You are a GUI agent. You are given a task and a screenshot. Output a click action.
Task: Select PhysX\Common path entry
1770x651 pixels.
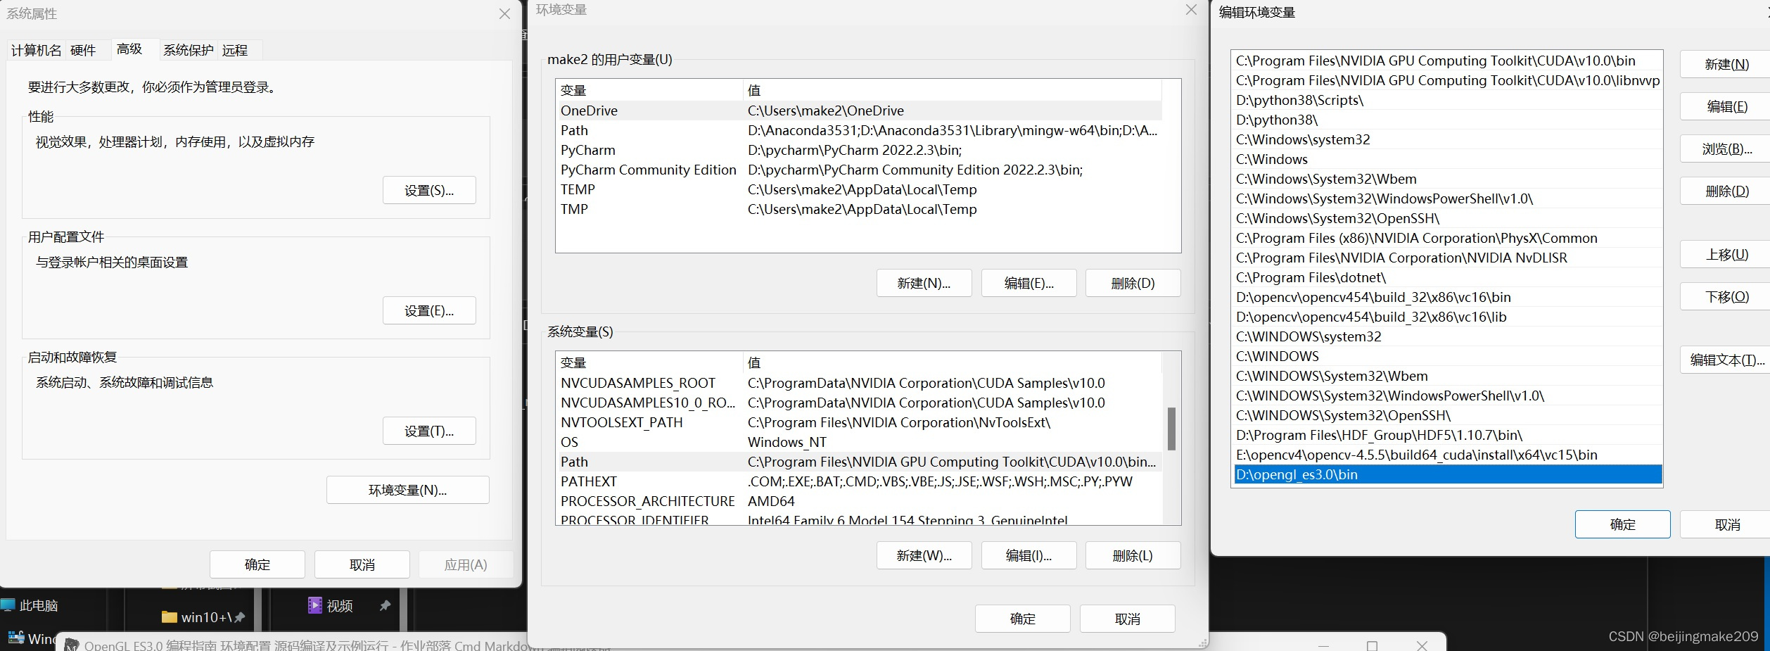1448,238
